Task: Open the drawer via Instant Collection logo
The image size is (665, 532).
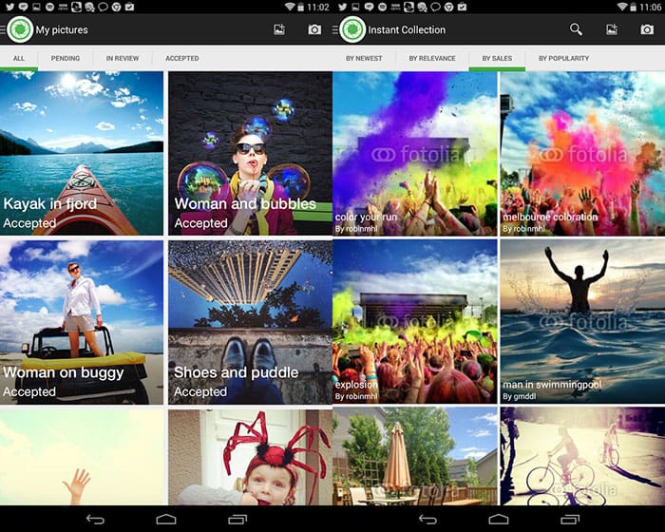Action: (352, 29)
